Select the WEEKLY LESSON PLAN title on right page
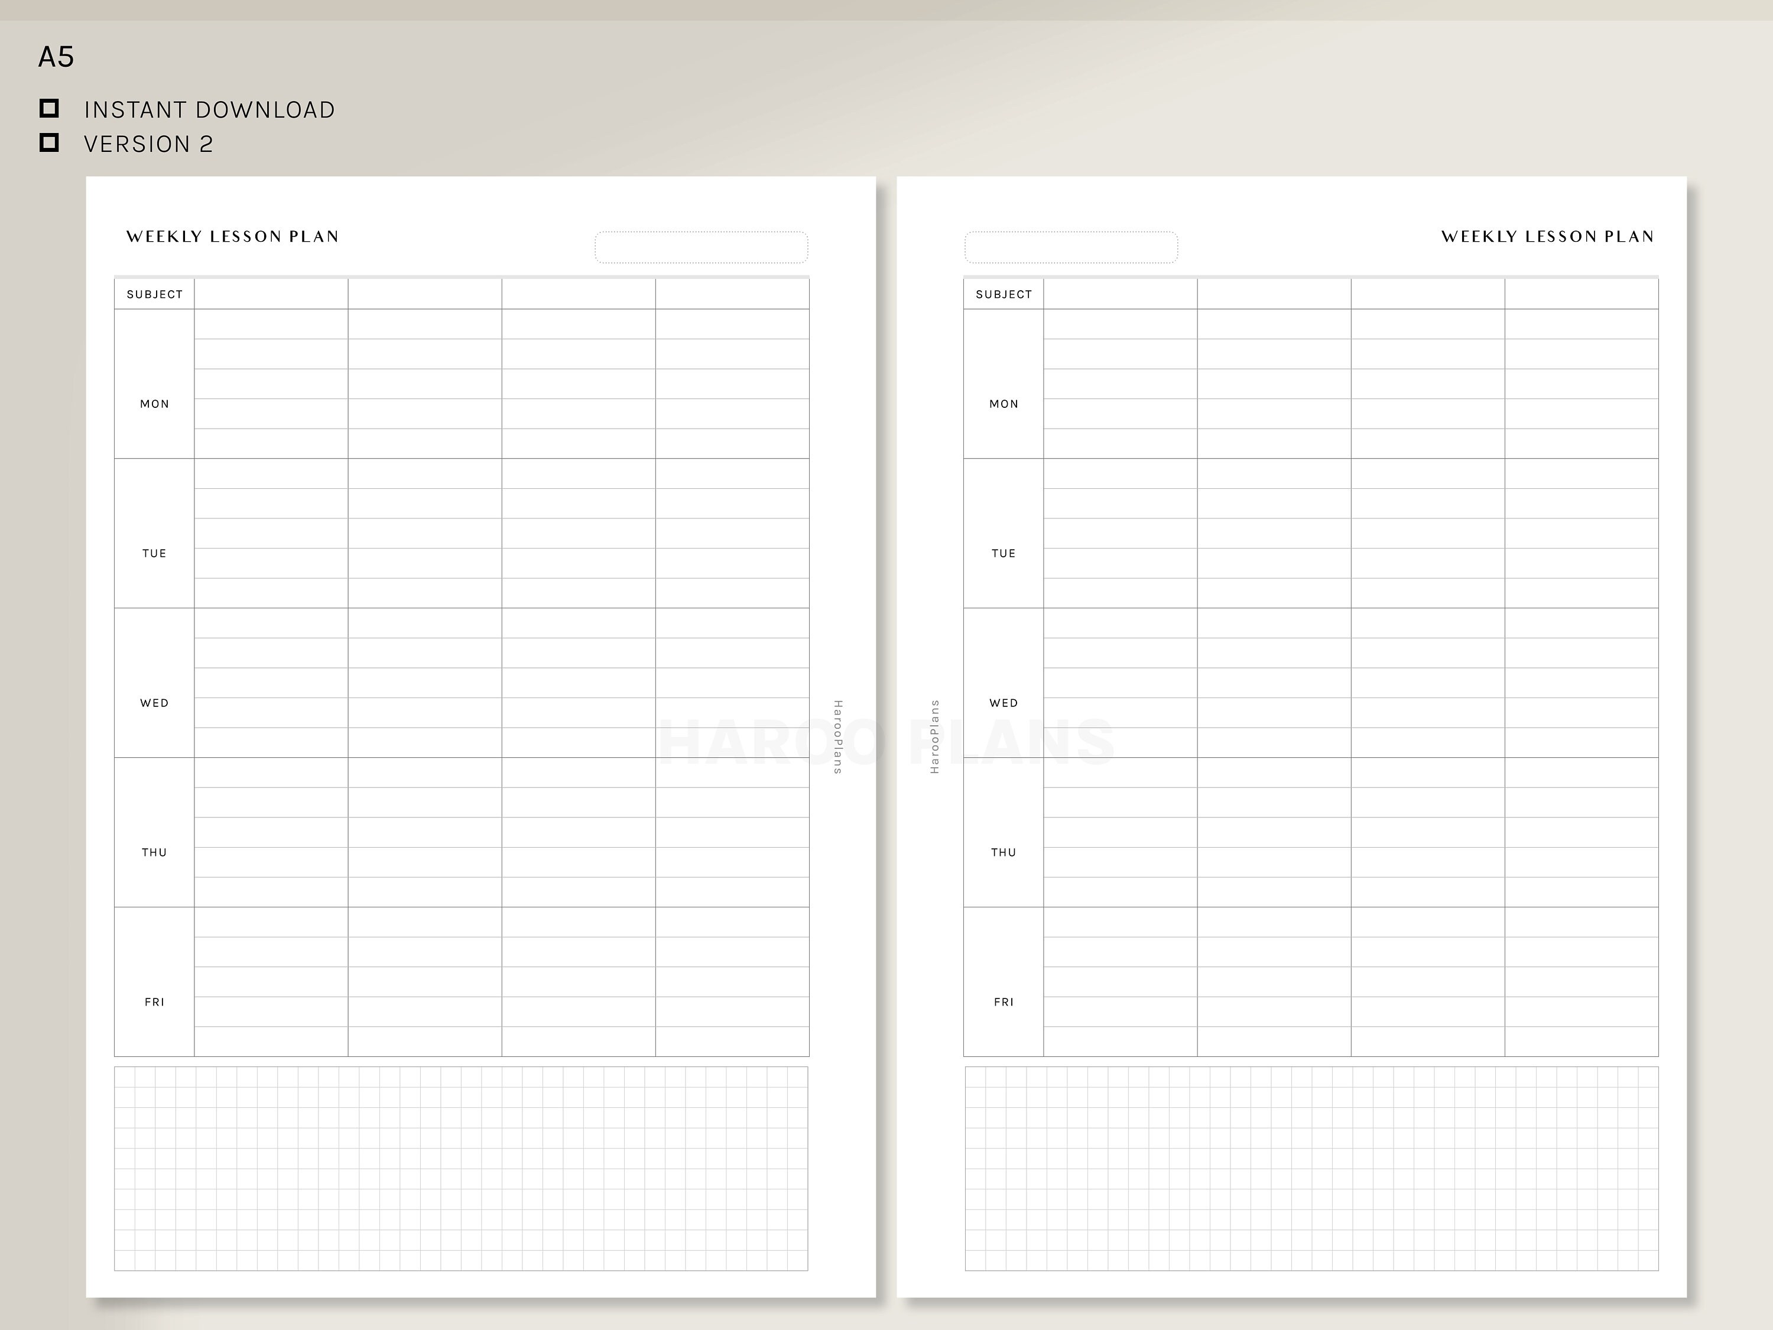The image size is (1773, 1330). click(x=1547, y=236)
